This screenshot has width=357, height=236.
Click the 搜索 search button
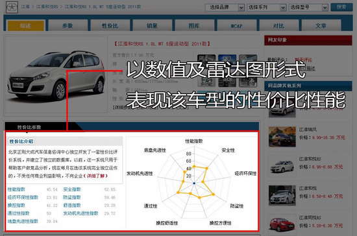pyautogui.click(x=341, y=7)
